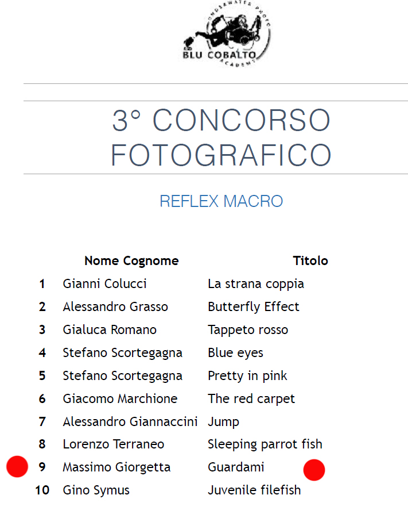Click the name Gino Symus
Viewport: 408px width, 514px height.
click(96, 490)
